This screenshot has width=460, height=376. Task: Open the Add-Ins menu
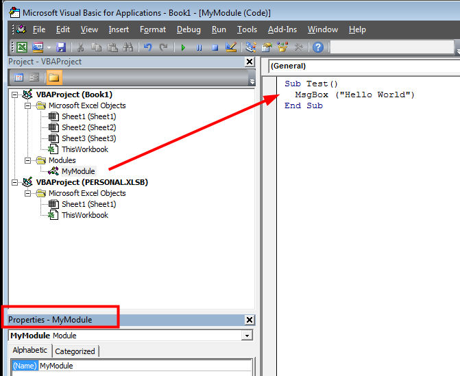(x=282, y=29)
